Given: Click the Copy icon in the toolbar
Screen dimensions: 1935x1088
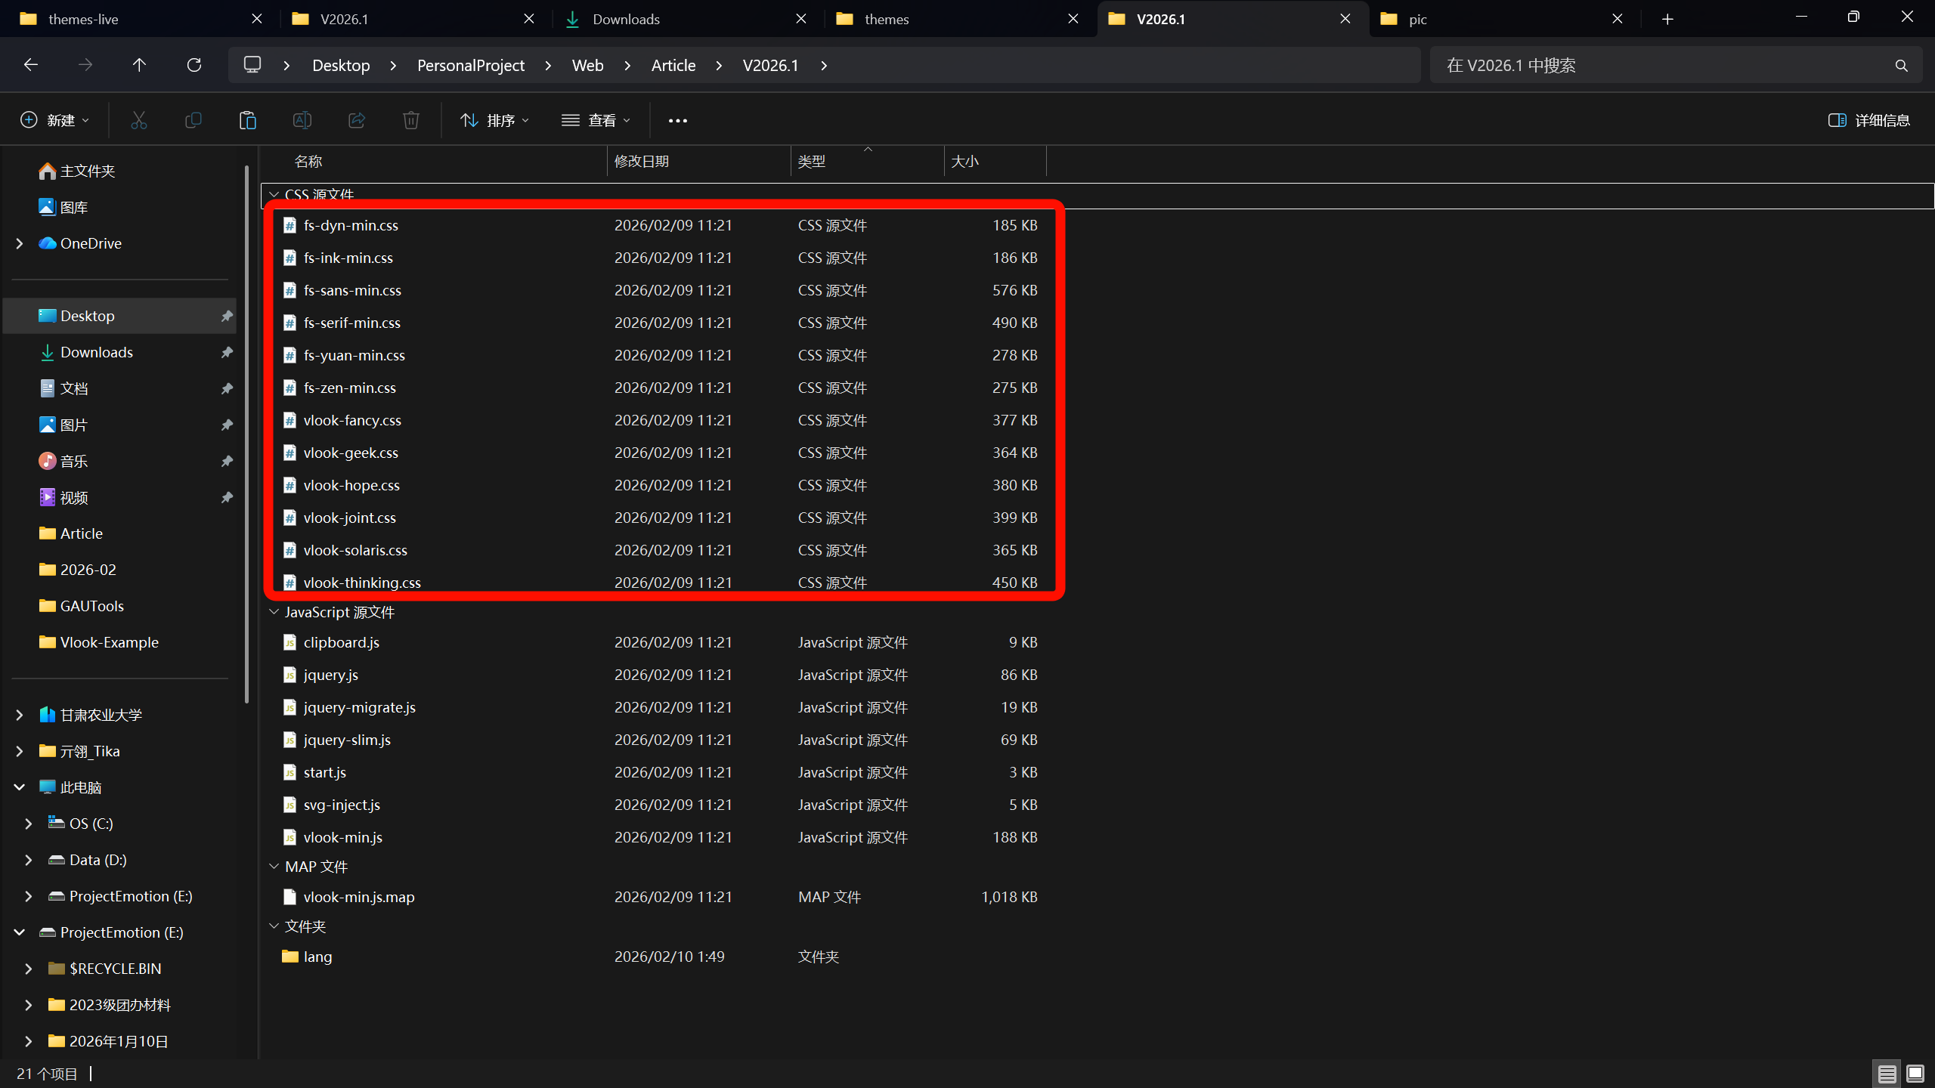Looking at the screenshot, I should (x=193, y=120).
